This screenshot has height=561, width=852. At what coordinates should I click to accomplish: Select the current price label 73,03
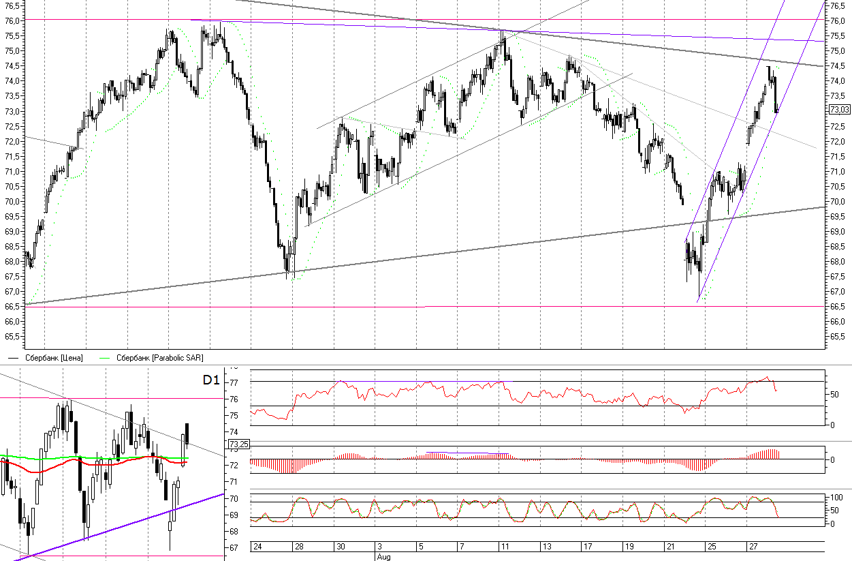pos(839,109)
